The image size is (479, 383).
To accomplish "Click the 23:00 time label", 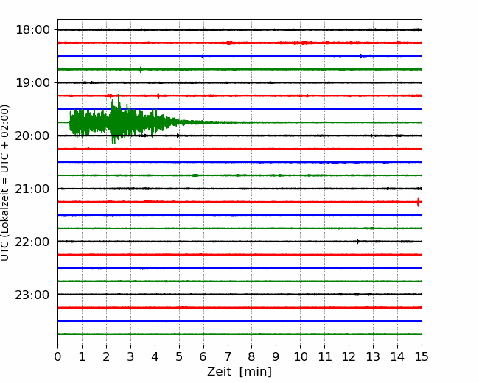I will coord(32,295).
